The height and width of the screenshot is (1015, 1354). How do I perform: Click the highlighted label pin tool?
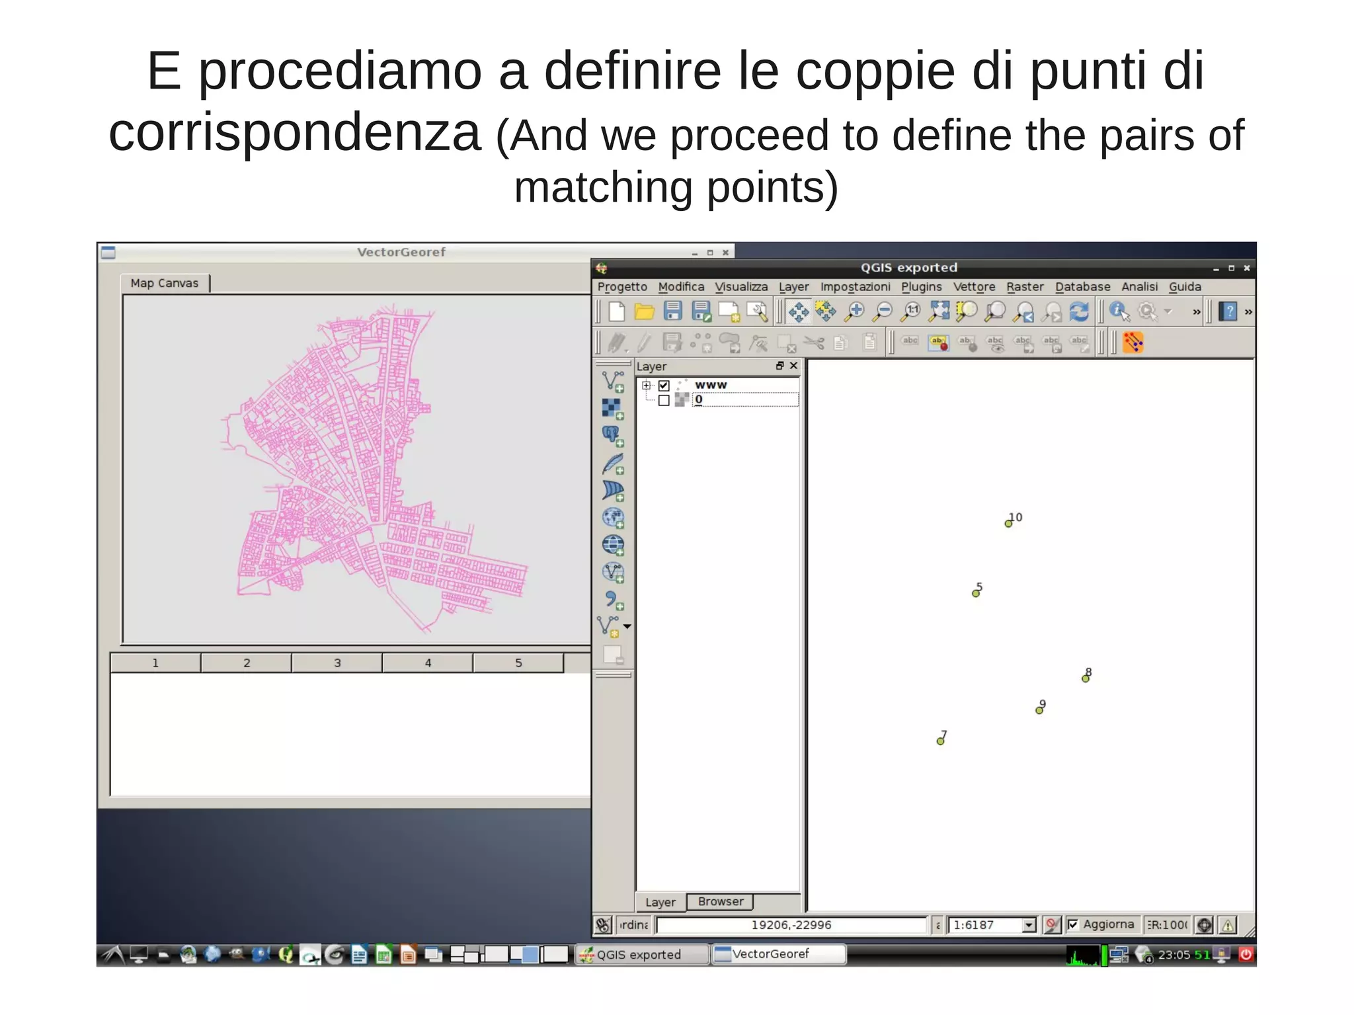[x=938, y=343]
